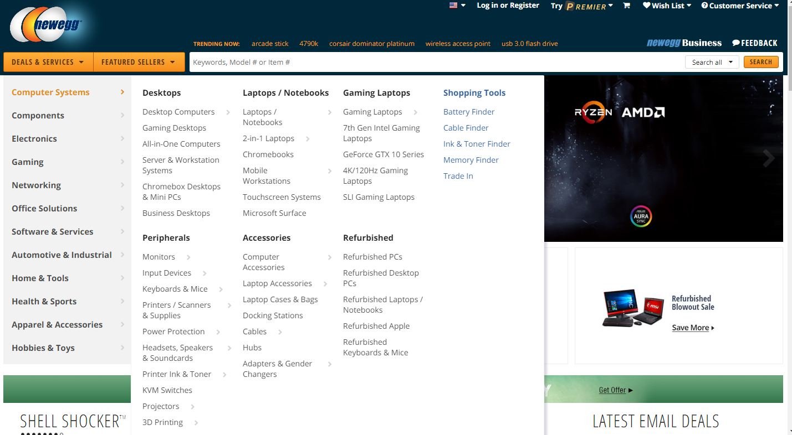792x435 pixels.
Task: Click the Feedback link
Action: coord(754,43)
